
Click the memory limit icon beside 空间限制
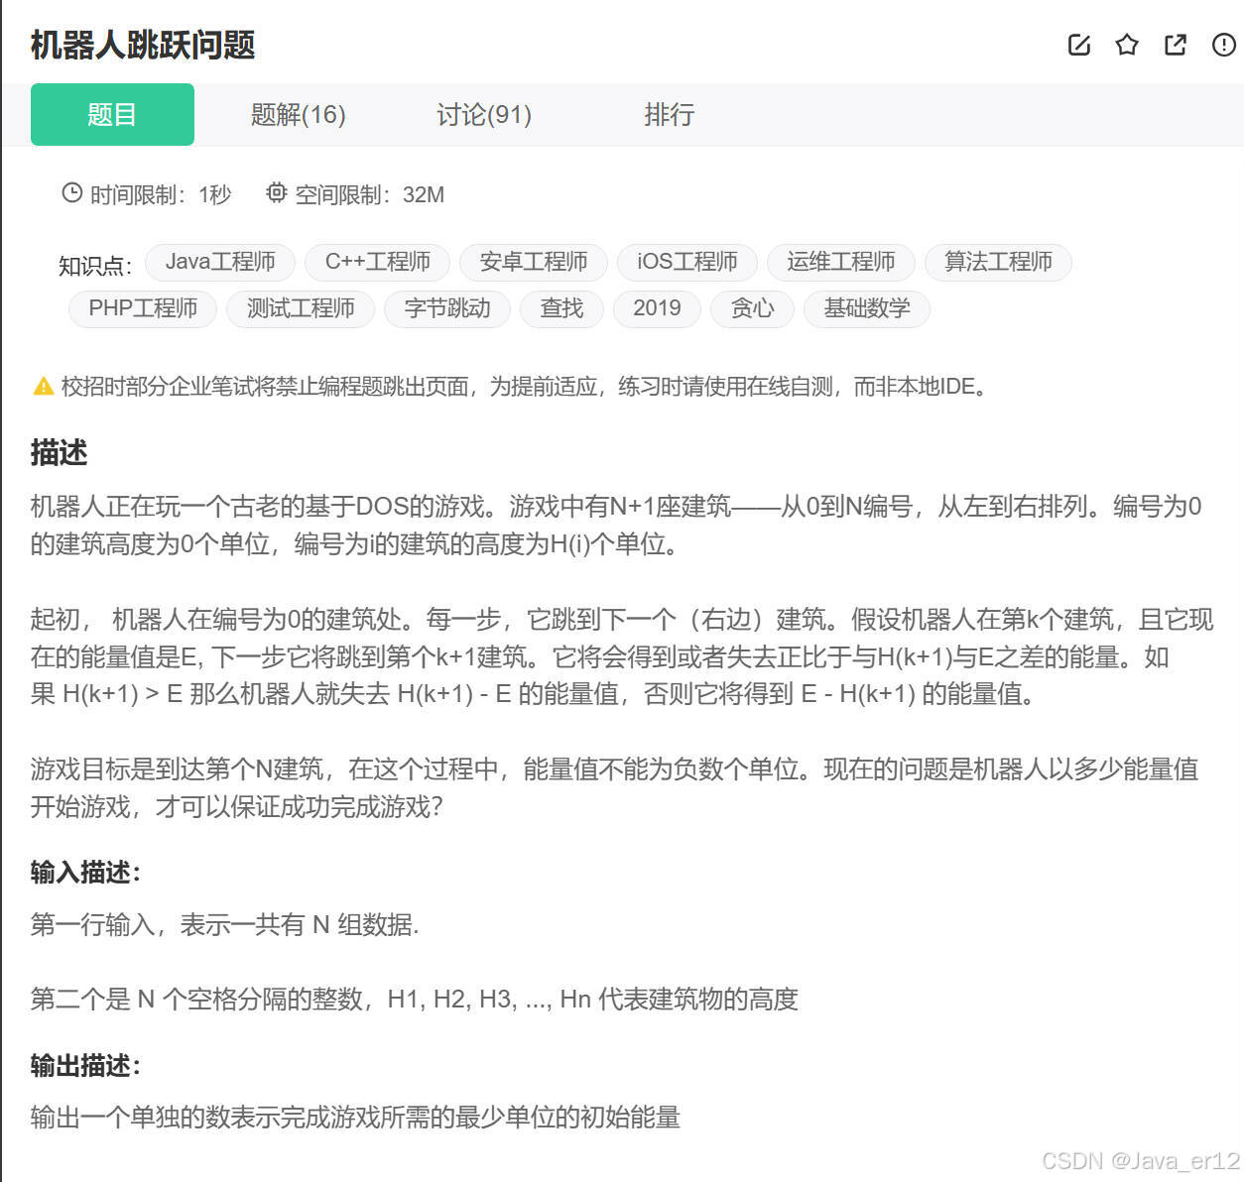click(276, 193)
